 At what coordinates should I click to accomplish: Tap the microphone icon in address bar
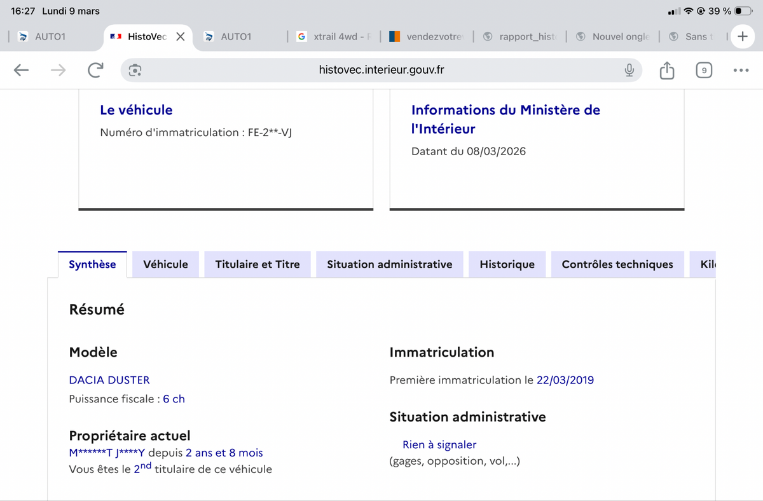pyautogui.click(x=629, y=70)
